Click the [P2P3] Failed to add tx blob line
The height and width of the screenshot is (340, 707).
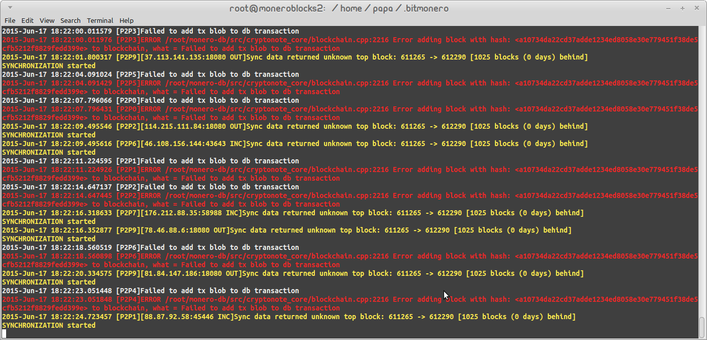151,31
